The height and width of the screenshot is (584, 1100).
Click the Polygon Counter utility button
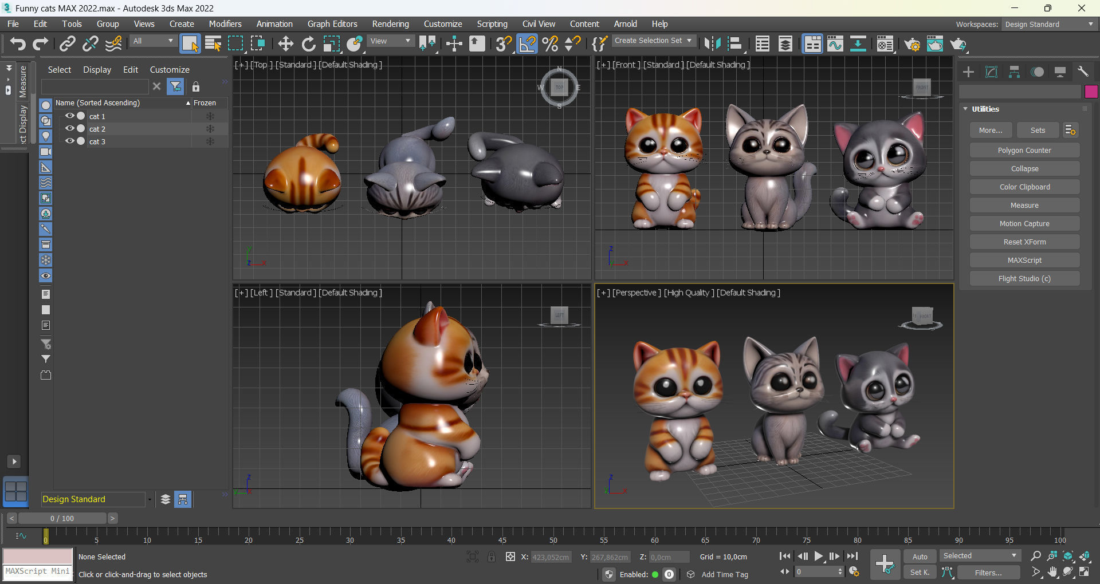(1024, 151)
